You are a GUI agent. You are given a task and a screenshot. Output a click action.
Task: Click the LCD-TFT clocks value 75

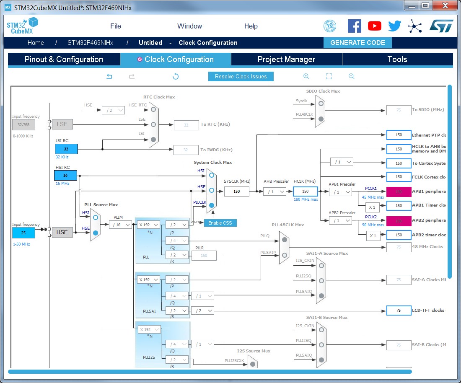[x=399, y=311]
